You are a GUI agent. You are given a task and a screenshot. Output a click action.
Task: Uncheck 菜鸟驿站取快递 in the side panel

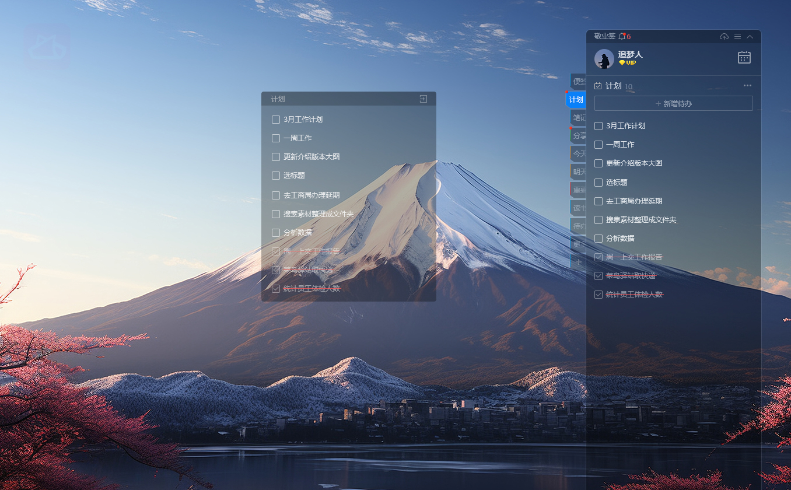click(598, 276)
